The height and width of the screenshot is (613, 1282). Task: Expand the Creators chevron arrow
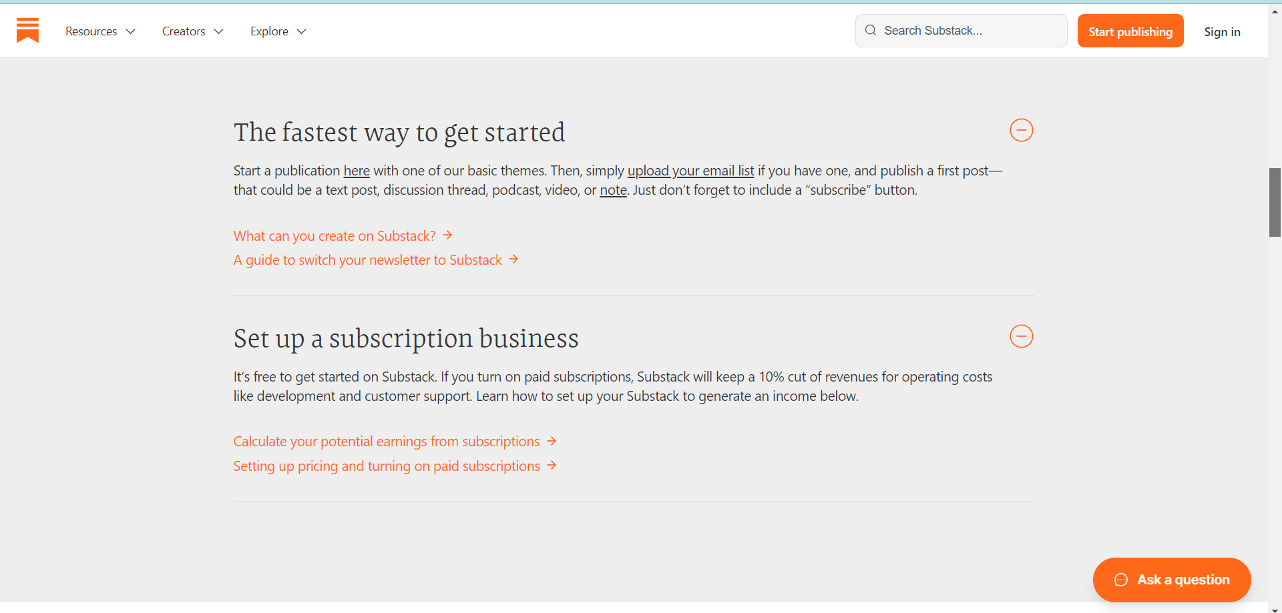pos(218,31)
